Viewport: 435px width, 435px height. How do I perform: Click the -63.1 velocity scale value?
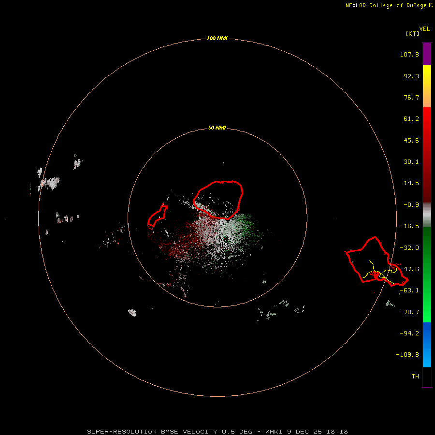(409, 290)
